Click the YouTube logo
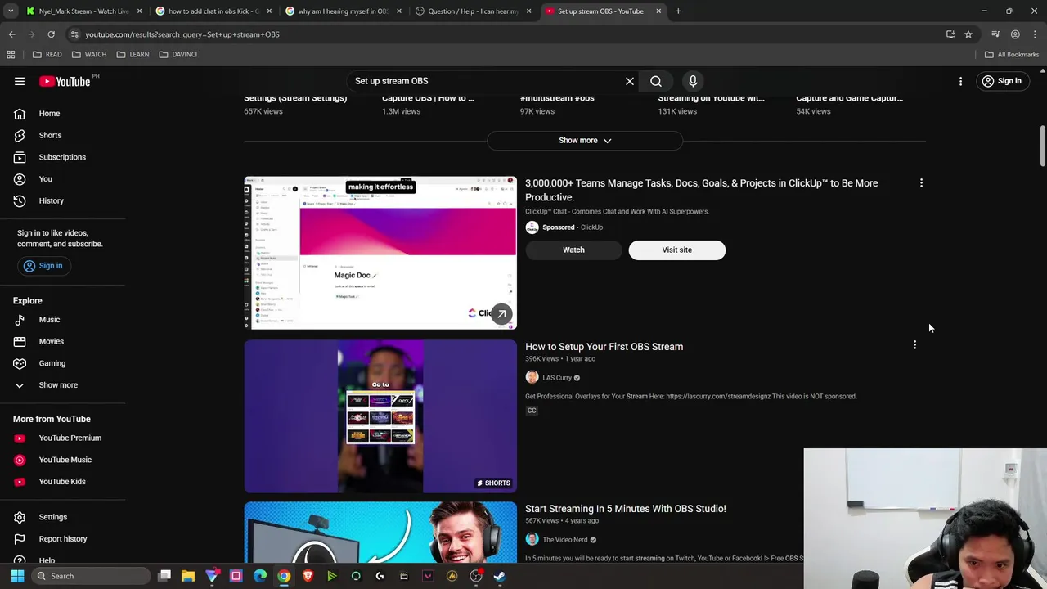This screenshot has height=589, width=1047. (64, 81)
